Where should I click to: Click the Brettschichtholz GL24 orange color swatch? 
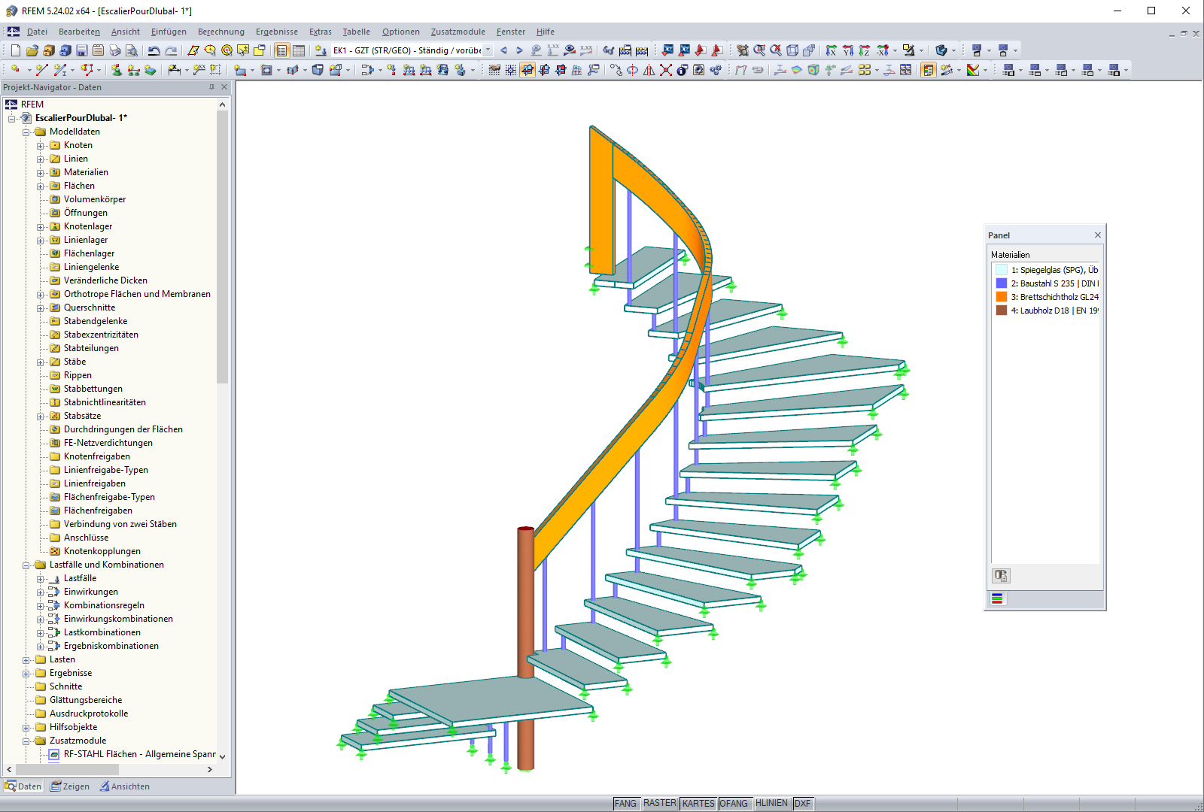[x=1001, y=297]
